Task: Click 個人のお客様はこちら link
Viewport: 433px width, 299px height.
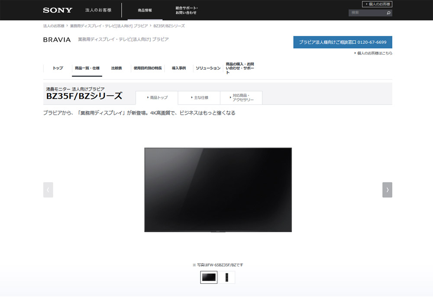Action: pyautogui.click(x=375, y=53)
